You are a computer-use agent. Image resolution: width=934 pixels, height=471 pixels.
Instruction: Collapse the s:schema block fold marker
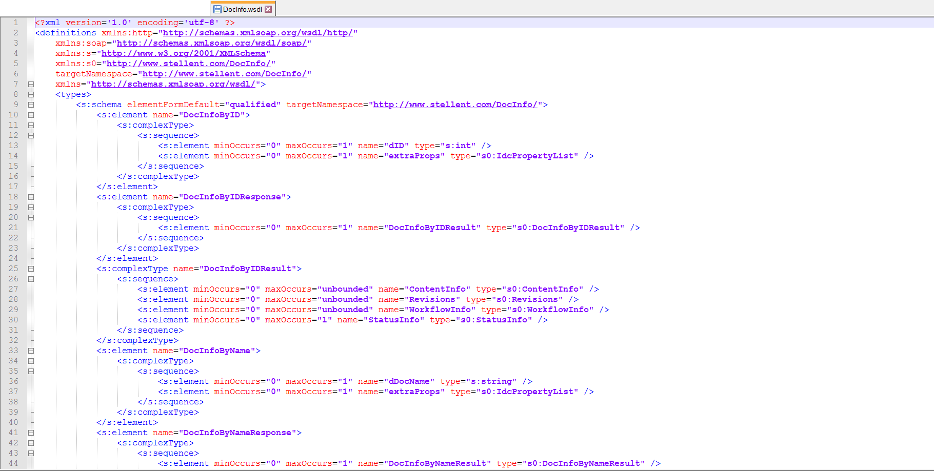(x=31, y=105)
